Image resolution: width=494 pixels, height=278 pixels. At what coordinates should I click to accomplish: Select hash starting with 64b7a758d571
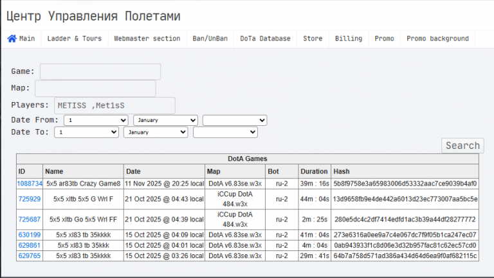[x=405, y=256]
